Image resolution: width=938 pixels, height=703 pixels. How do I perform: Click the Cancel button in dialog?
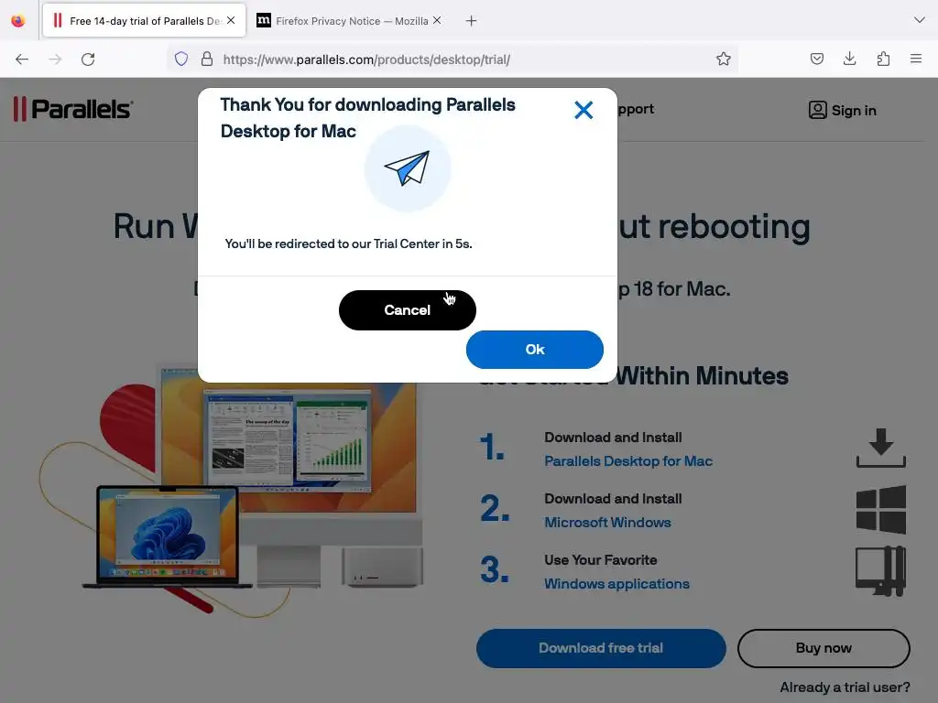(408, 310)
